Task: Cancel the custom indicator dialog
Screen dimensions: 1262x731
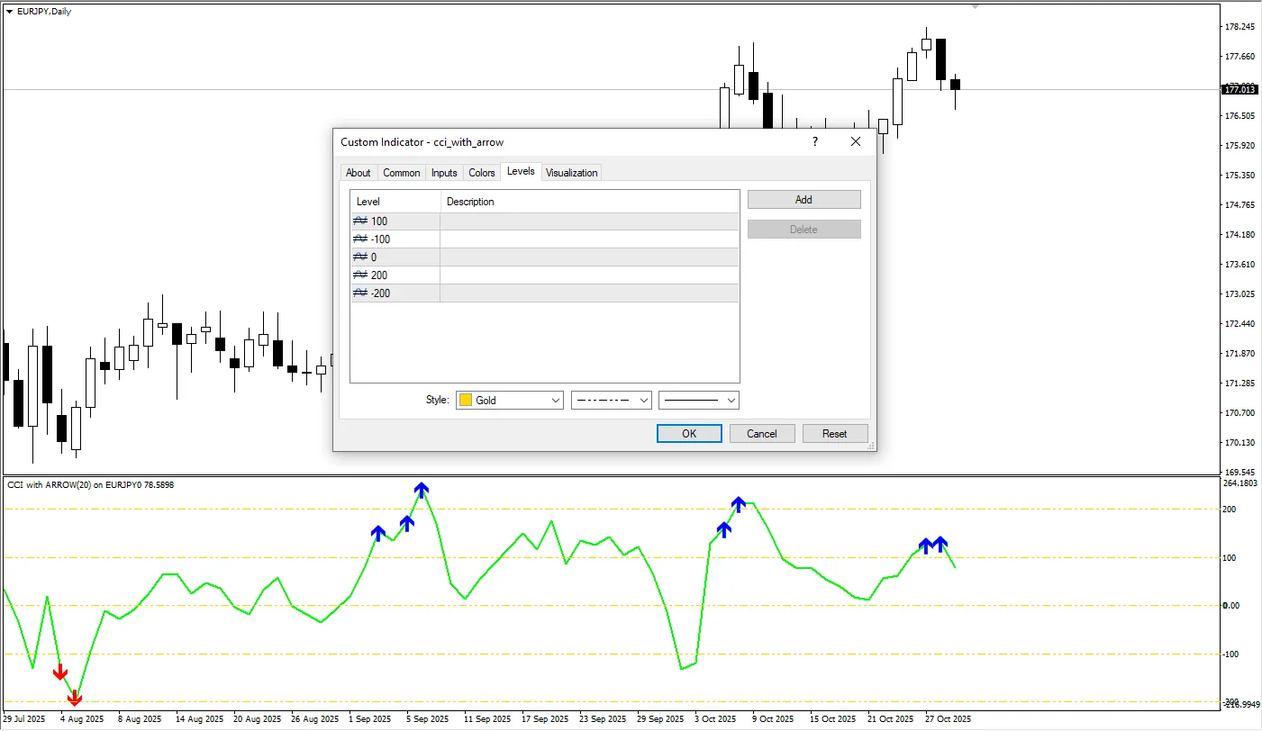Action: 761,434
